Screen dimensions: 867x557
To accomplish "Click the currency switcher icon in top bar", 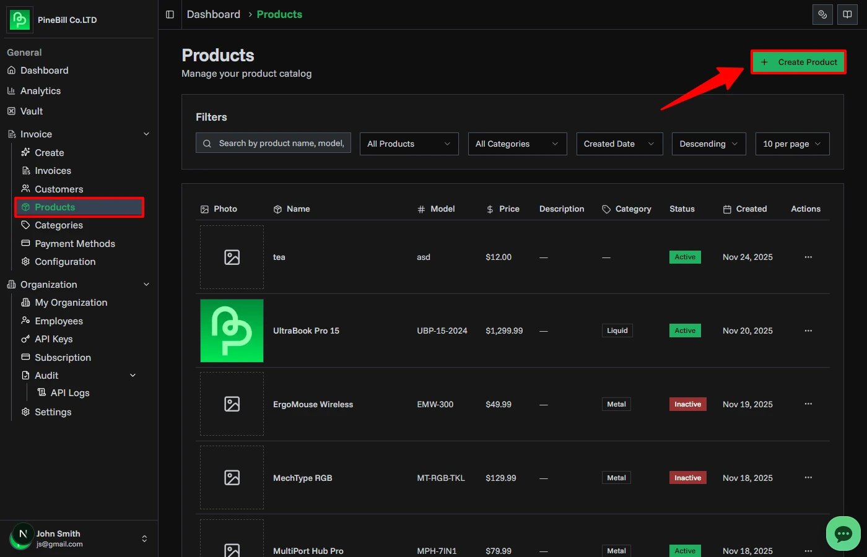I will coord(822,14).
